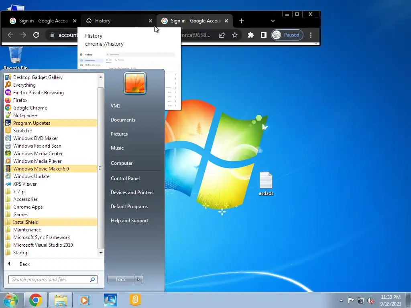
Task: Expand the Startup folder
Action: tap(51, 253)
